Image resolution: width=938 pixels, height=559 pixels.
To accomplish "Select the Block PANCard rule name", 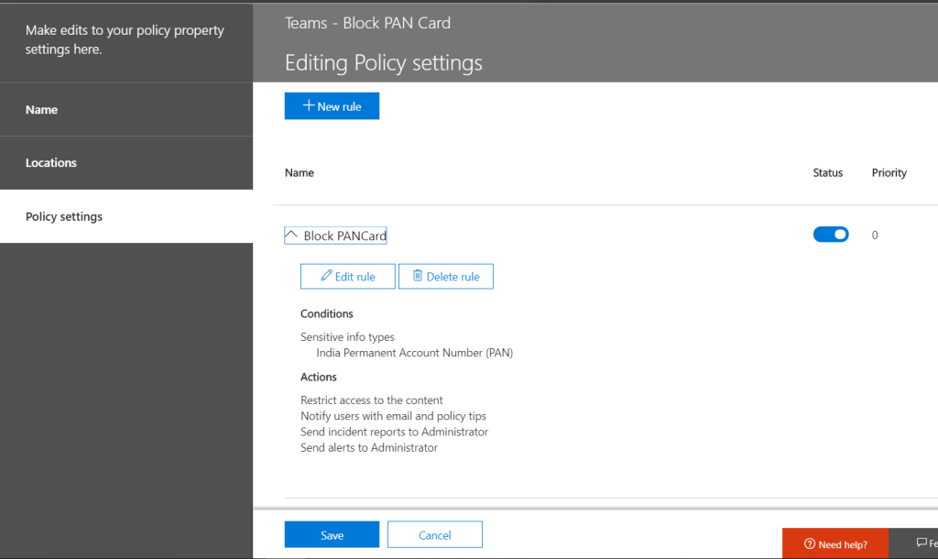I will [344, 236].
